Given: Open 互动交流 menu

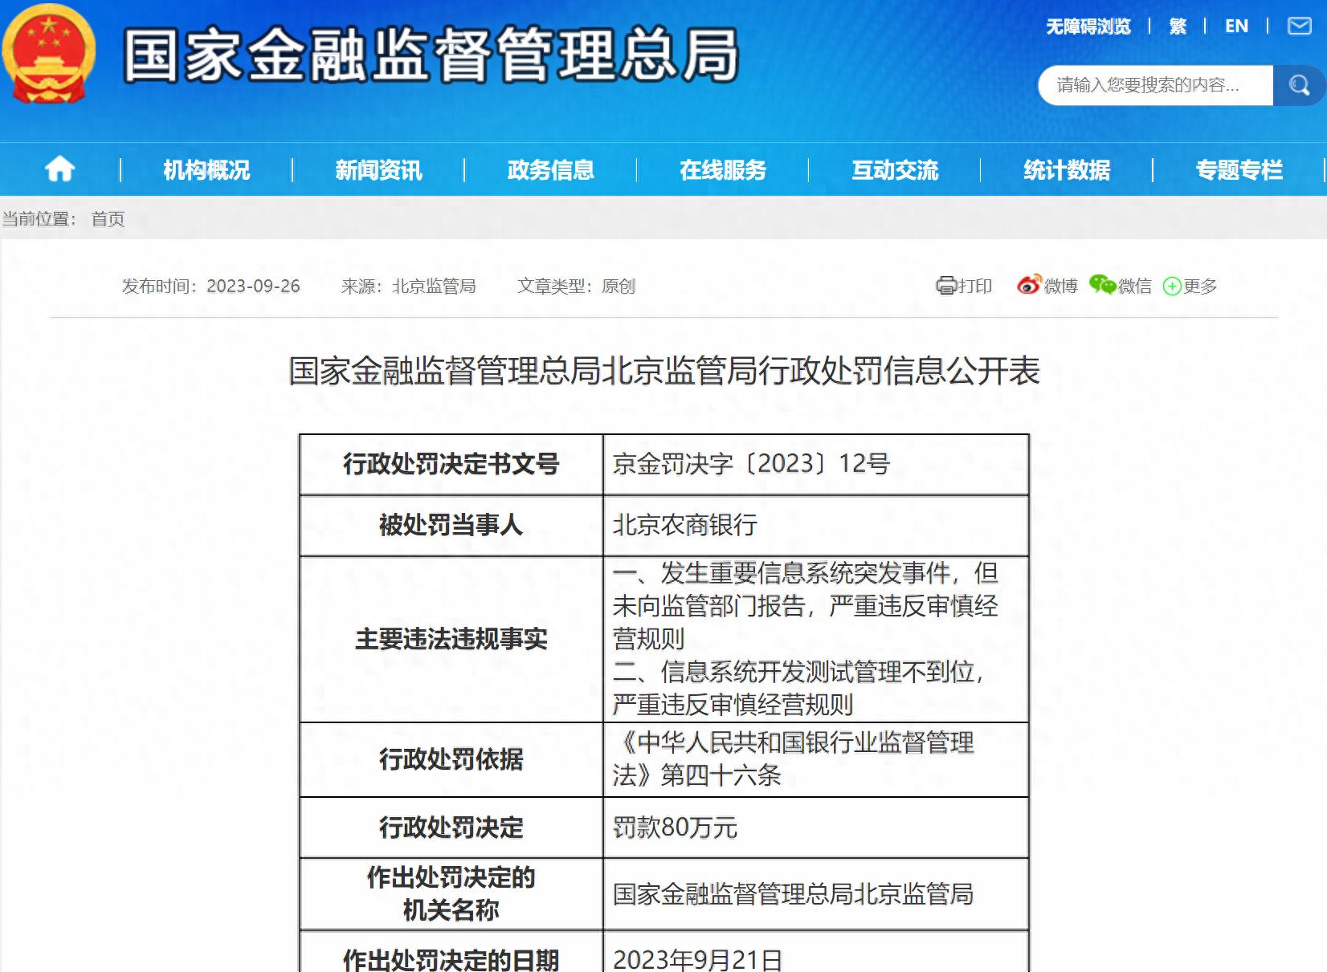Looking at the screenshot, I should tap(895, 170).
